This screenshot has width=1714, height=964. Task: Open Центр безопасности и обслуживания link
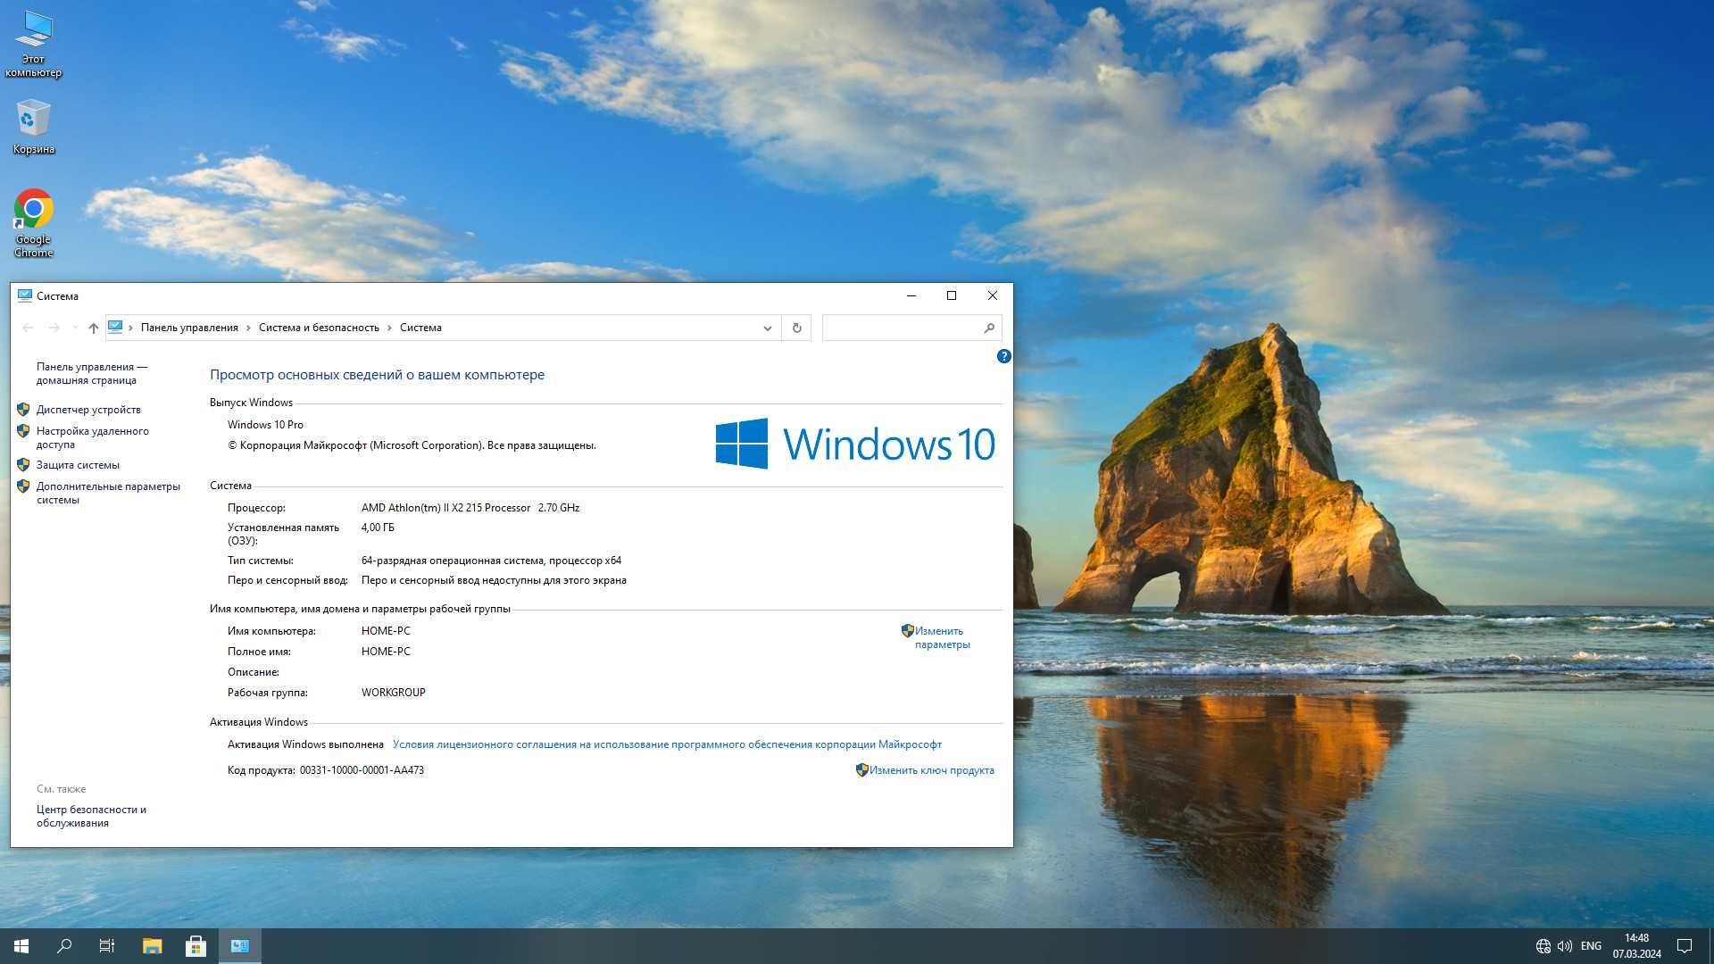pyautogui.click(x=91, y=816)
